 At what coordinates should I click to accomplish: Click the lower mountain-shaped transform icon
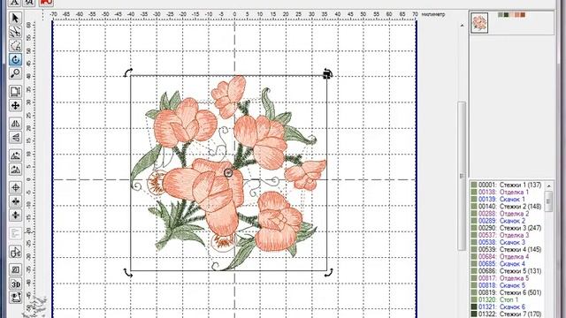click(15, 169)
